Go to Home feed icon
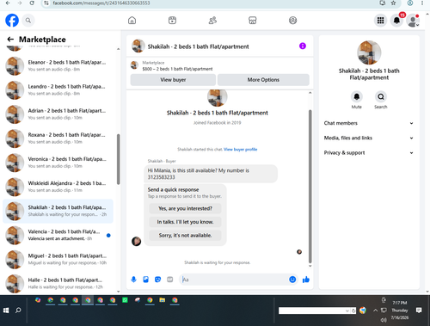Screen dimensions: 430x326 click(x=132, y=21)
